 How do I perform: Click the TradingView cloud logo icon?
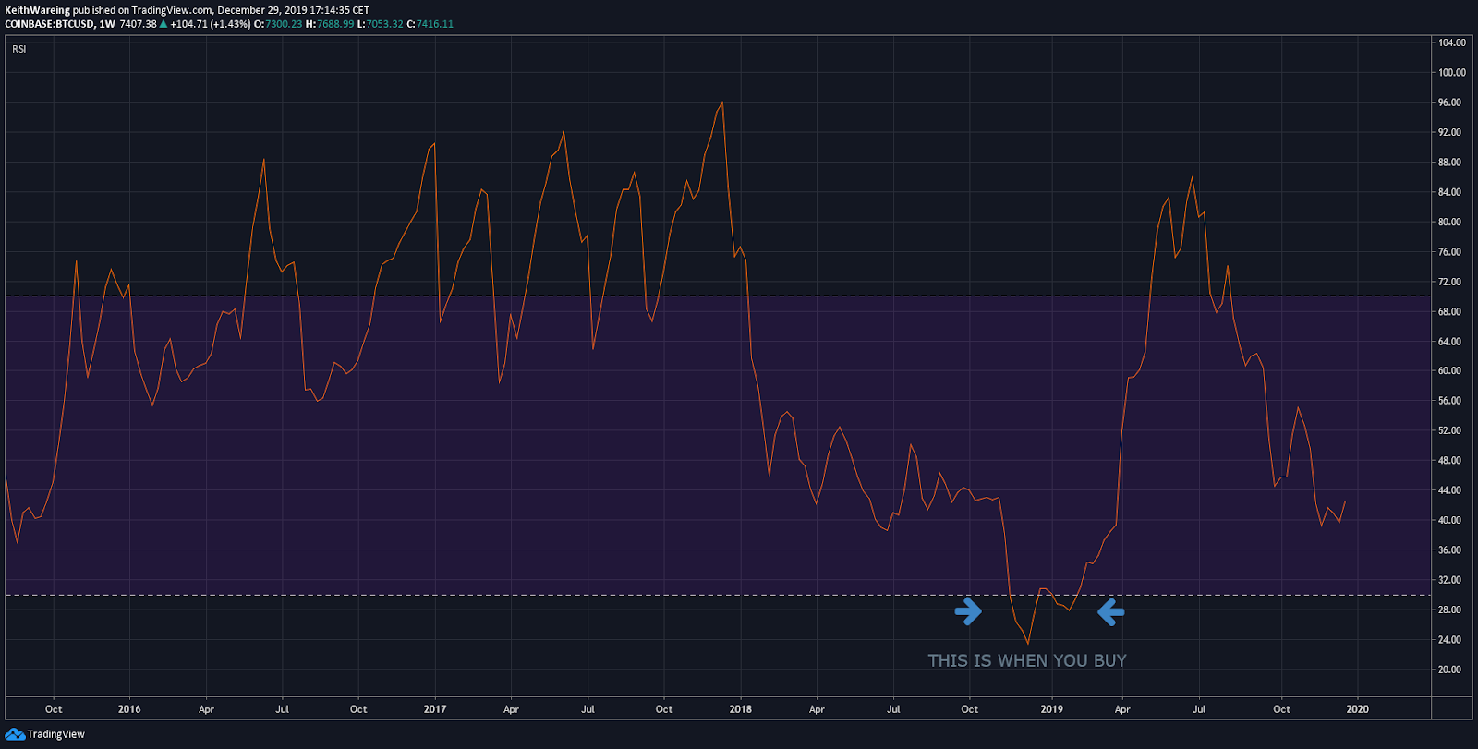(x=15, y=734)
